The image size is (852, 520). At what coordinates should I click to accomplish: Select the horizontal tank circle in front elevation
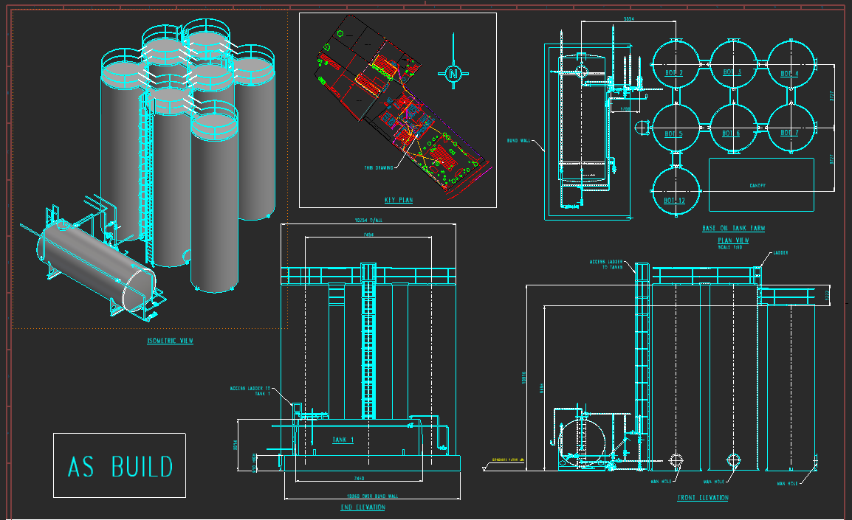tap(580, 442)
